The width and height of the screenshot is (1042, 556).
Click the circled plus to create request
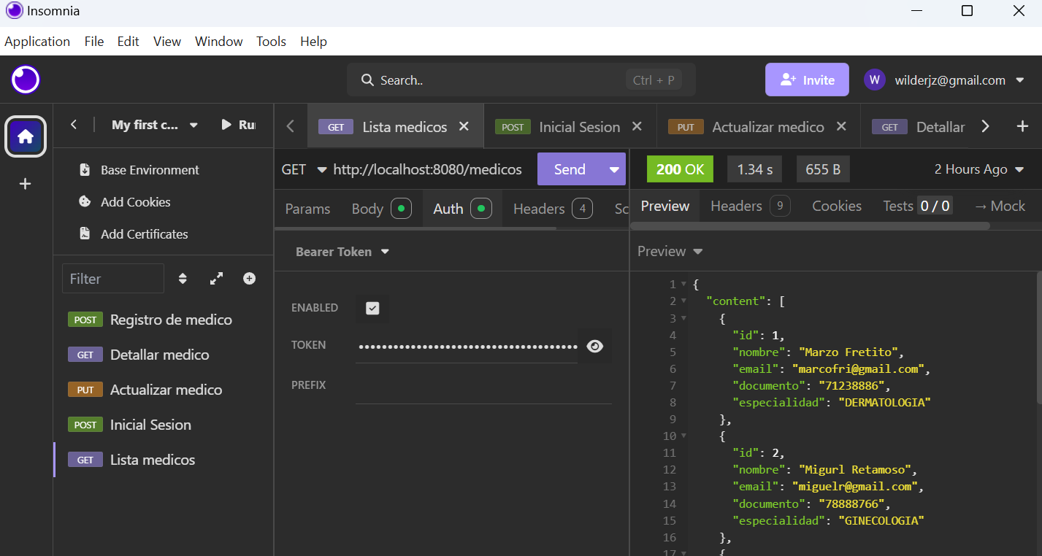click(250, 279)
